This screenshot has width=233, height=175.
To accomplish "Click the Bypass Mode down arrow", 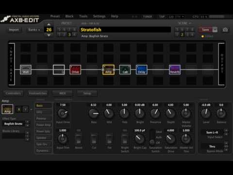I will pos(226,150).
